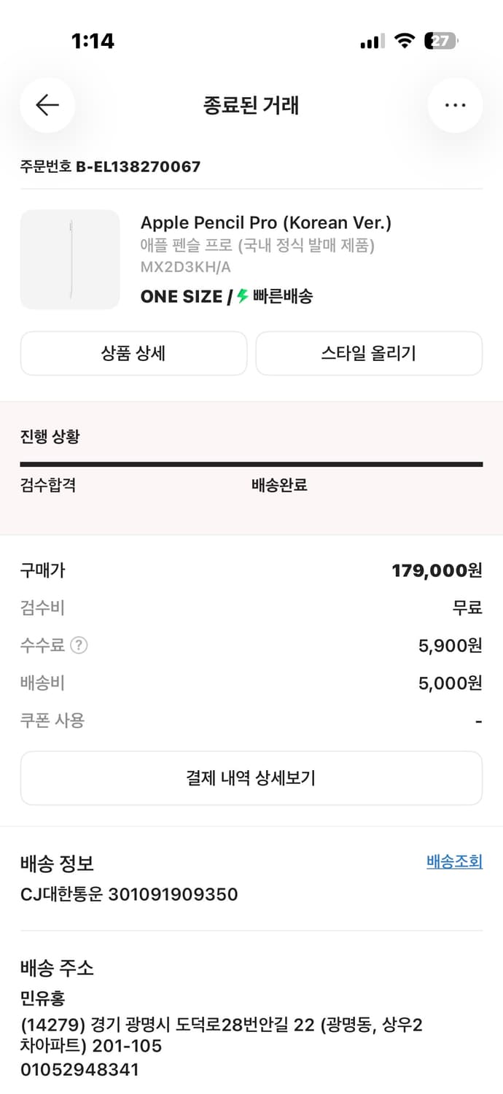Open 결제 내역 상세보기 payment details
The width and height of the screenshot is (503, 1094).
(x=251, y=777)
